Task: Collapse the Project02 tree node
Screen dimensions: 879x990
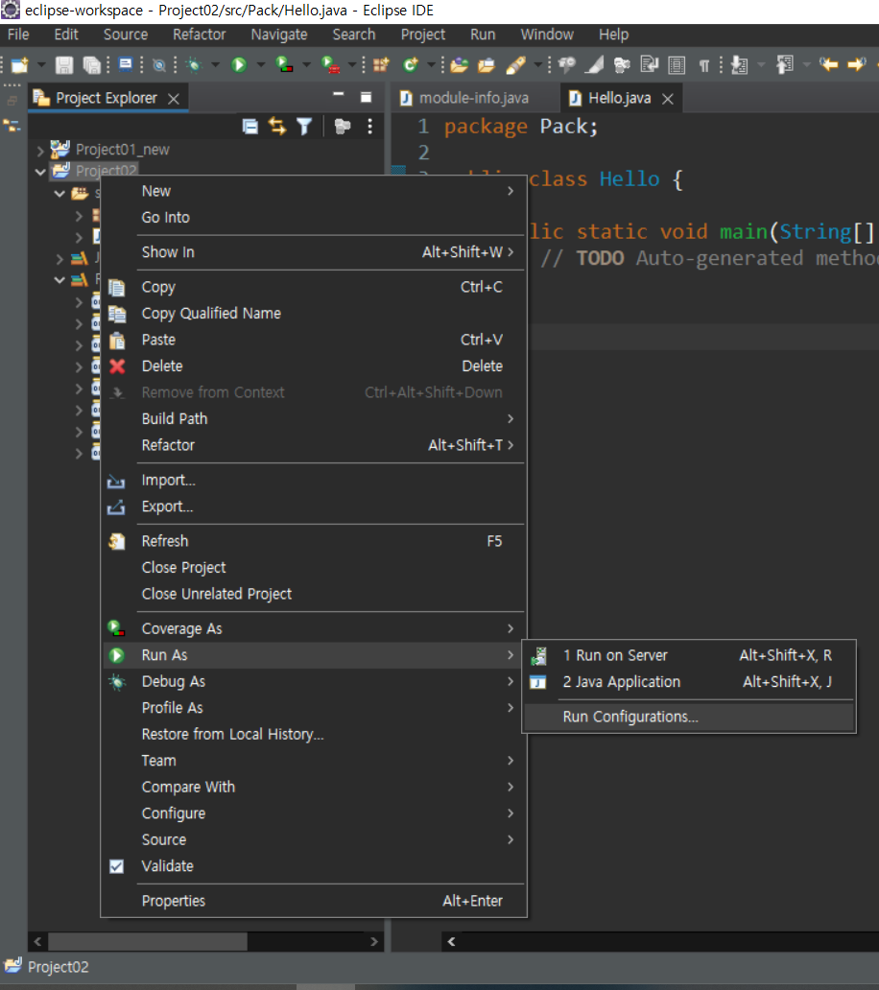Action: point(40,171)
